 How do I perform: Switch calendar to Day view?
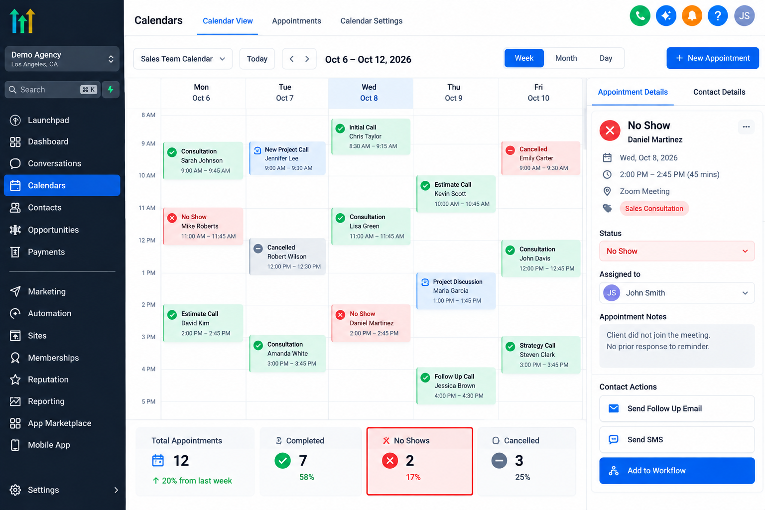[606, 58]
